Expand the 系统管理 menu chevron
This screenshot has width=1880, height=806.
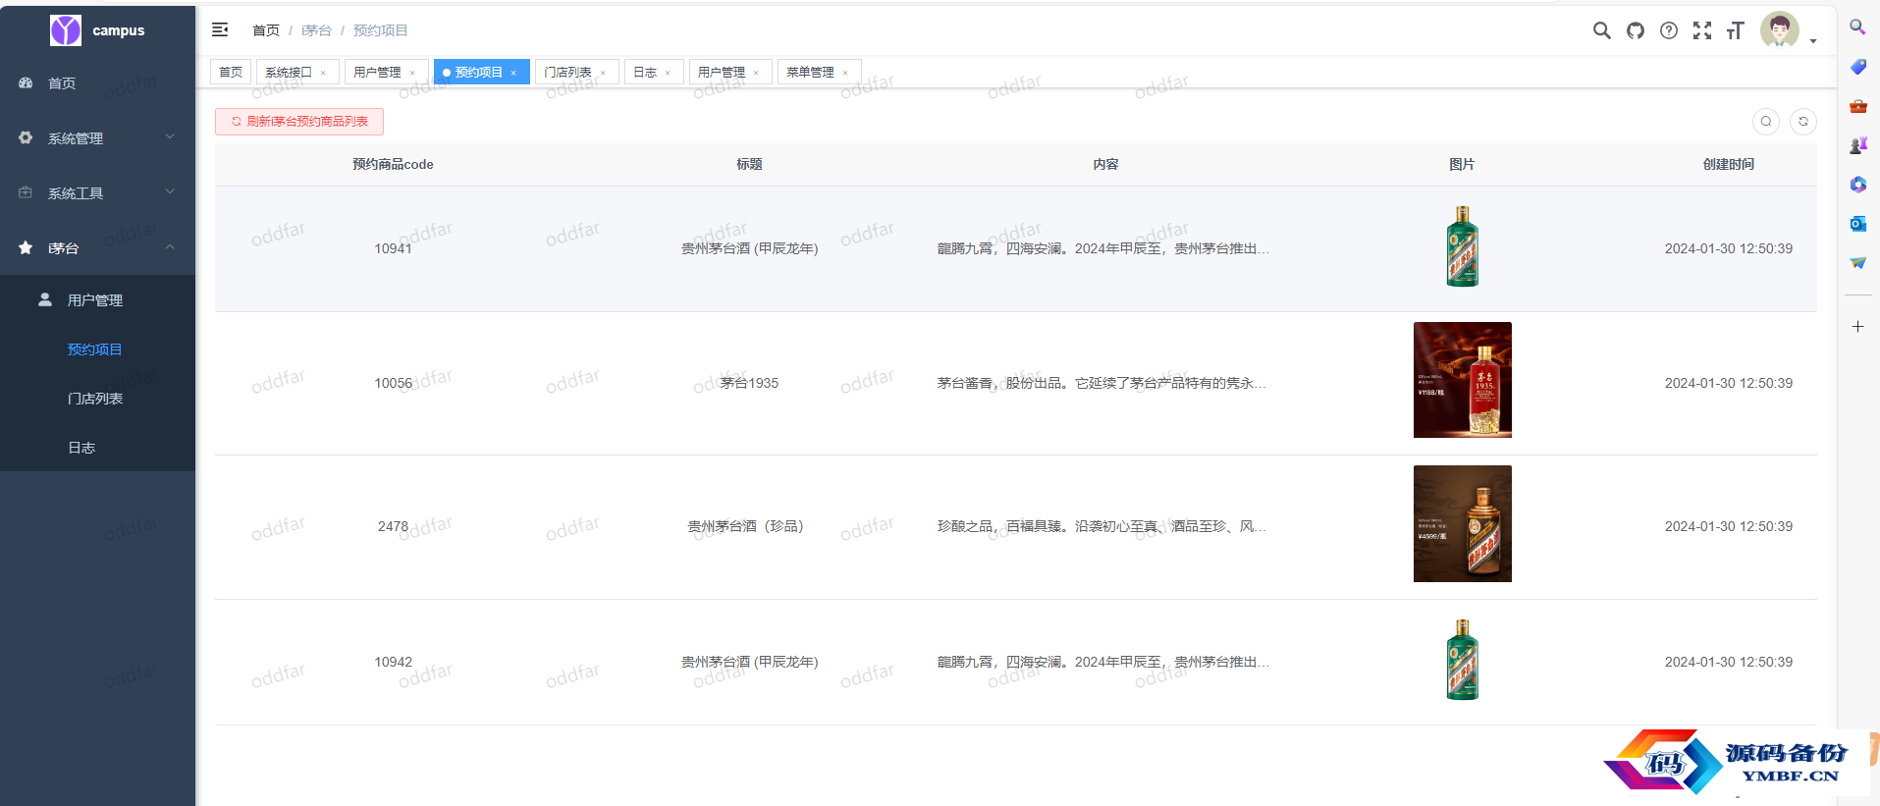[170, 137]
